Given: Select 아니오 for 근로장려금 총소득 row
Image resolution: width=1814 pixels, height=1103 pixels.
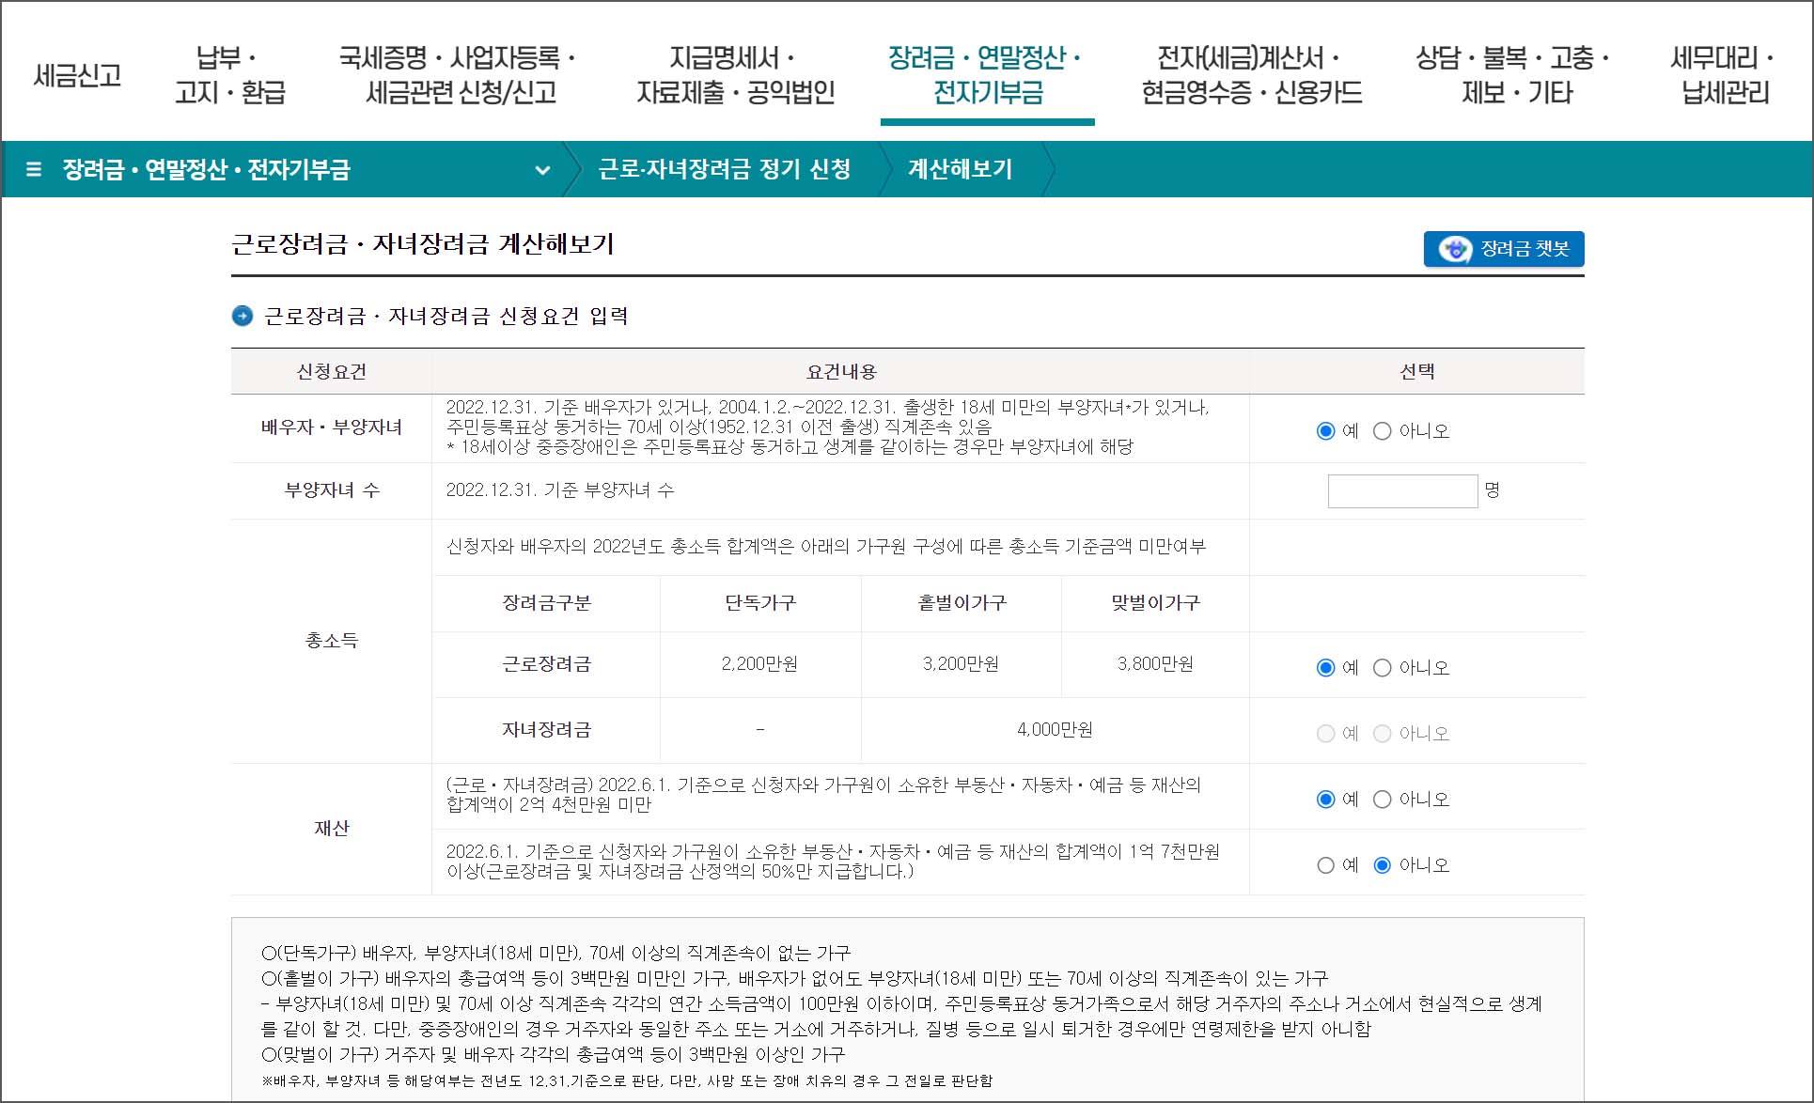Looking at the screenshot, I should click(x=1383, y=668).
